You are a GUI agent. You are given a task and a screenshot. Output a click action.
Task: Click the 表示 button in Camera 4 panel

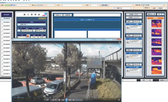point(128,71)
